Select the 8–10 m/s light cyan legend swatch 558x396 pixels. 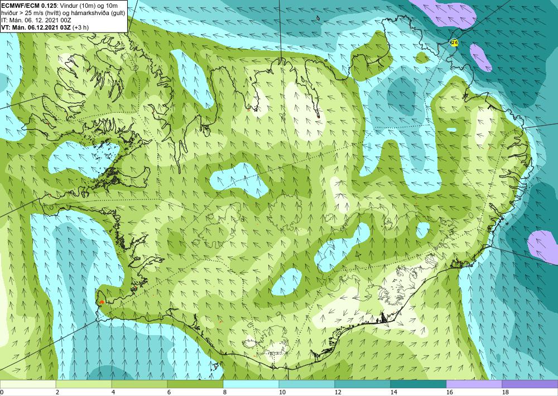tap(251, 384)
